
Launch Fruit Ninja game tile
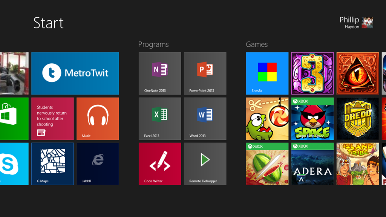[x=267, y=164]
